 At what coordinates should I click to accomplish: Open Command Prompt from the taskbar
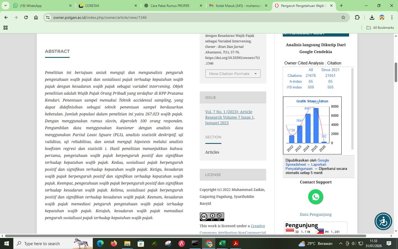[195, 243]
